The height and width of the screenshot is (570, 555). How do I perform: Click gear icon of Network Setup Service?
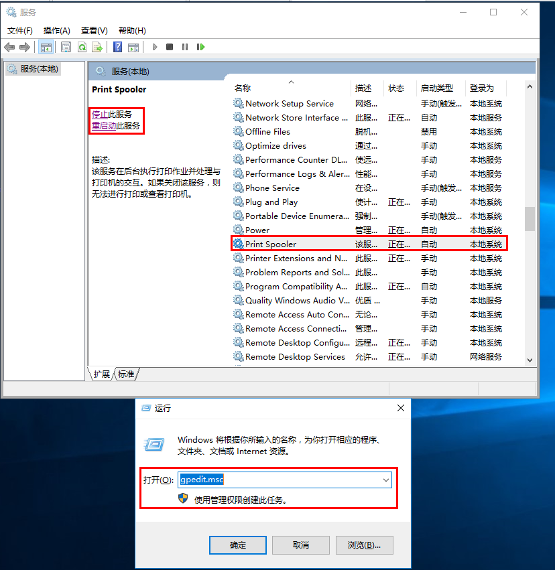click(238, 103)
